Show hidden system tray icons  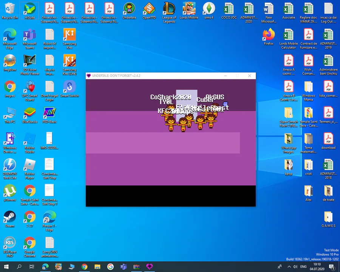pyautogui.click(x=289, y=267)
